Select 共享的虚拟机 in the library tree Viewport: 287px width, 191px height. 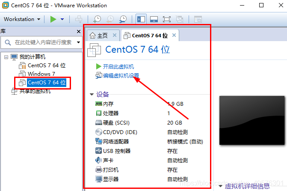click(35, 91)
